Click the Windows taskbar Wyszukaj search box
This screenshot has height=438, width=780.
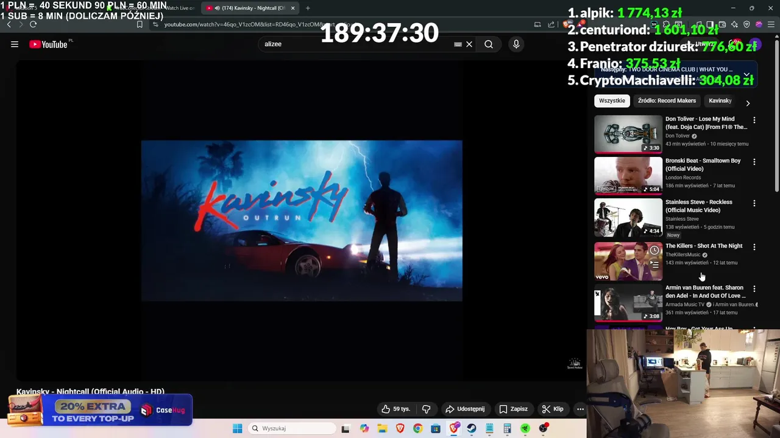pos(292,428)
